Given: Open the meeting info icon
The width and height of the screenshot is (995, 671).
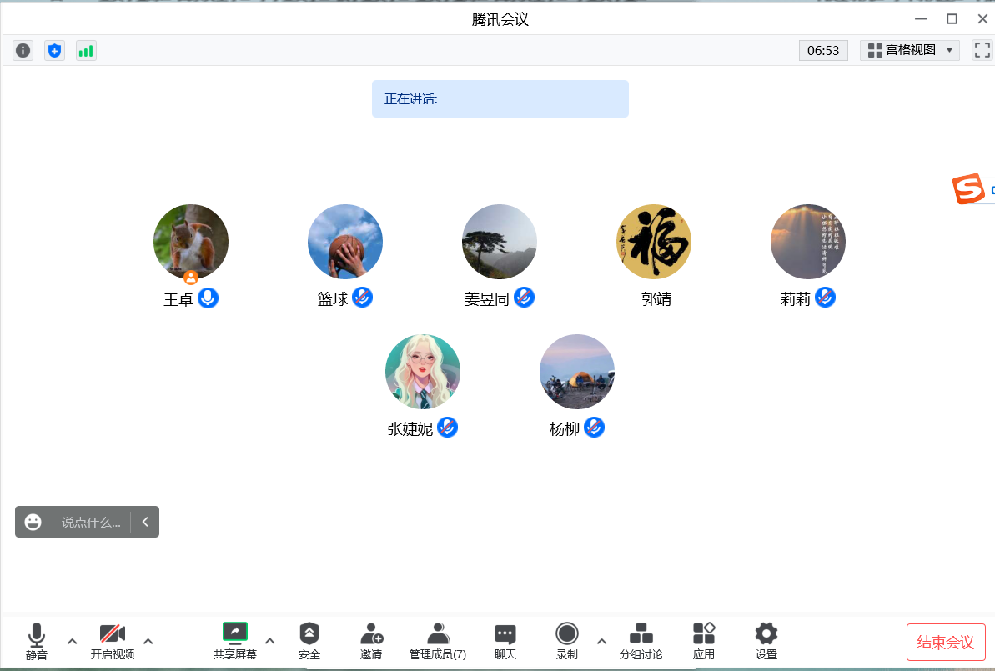Looking at the screenshot, I should [23, 51].
